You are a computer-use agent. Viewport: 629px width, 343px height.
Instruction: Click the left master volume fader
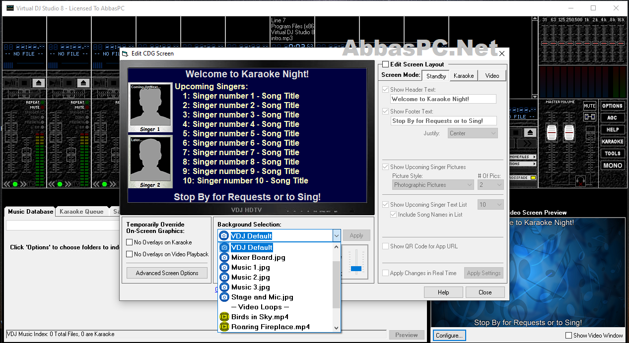(x=551, y=132)
